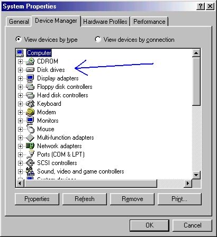Expand the Display adapters node
Screen dimensions: 217x237
click(20, 78)
